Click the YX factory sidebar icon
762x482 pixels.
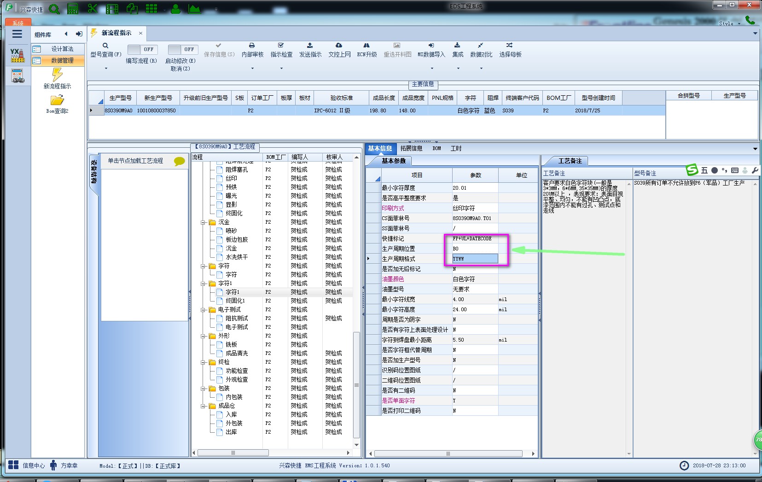pos(17,55)
